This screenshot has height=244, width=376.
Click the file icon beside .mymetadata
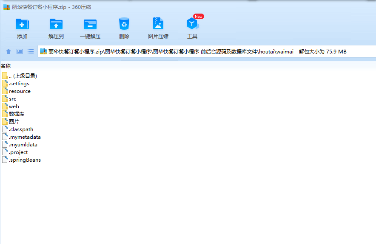pyautogui.click(x=5, y=137)
